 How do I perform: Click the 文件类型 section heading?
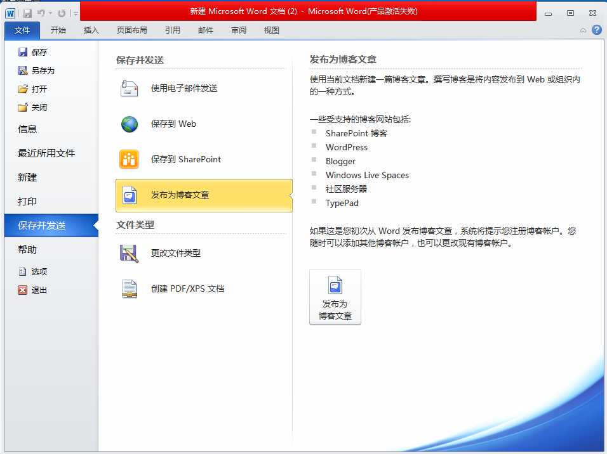coord(135,224)
